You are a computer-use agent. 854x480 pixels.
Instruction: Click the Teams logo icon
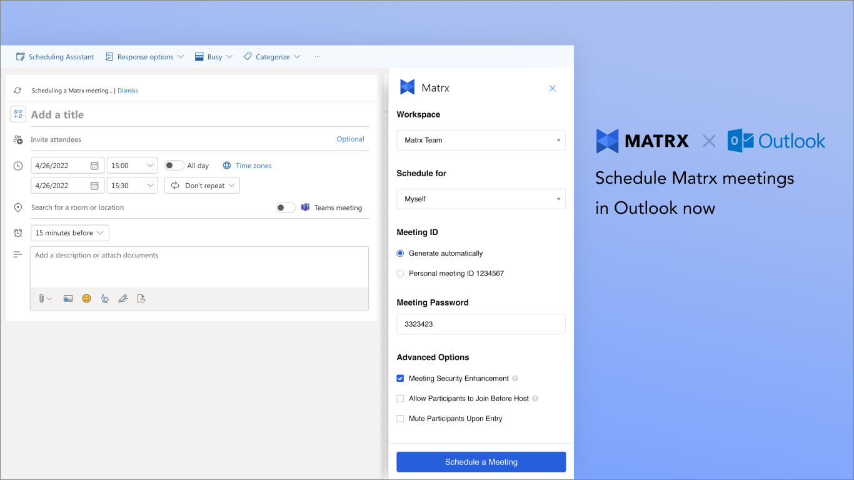click(x=305, y=207)
